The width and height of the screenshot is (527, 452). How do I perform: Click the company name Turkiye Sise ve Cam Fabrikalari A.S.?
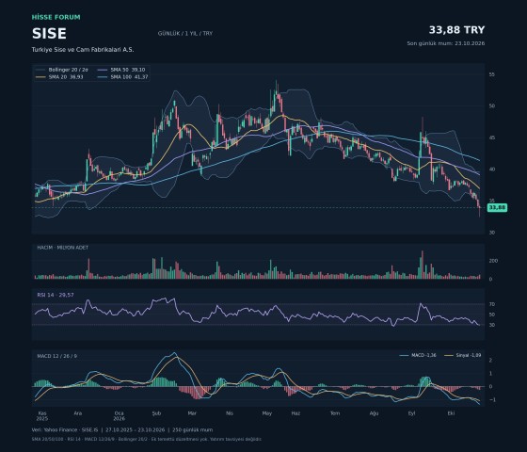(x=83, y=49)
